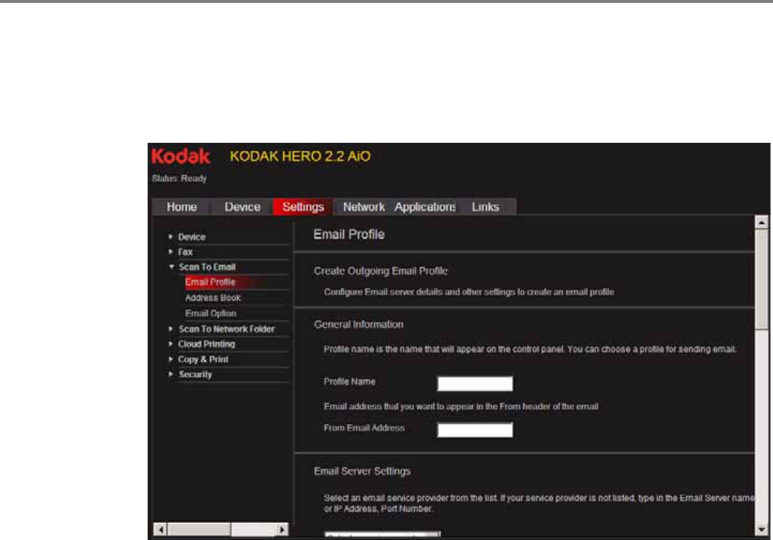Go to the Applications tab
Image resolution: width=773 pixels, height=540 pixels.
pos(424,207)
